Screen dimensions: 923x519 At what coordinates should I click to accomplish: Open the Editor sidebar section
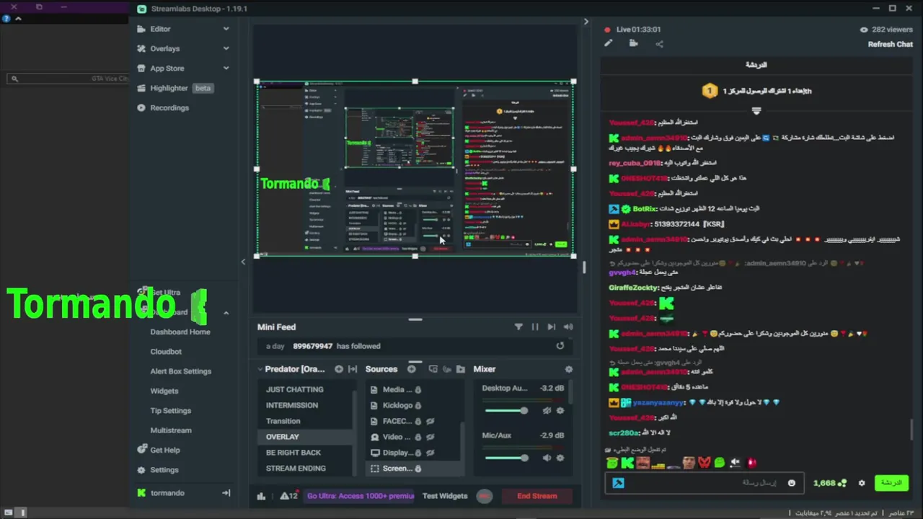(x=160, y=29)
